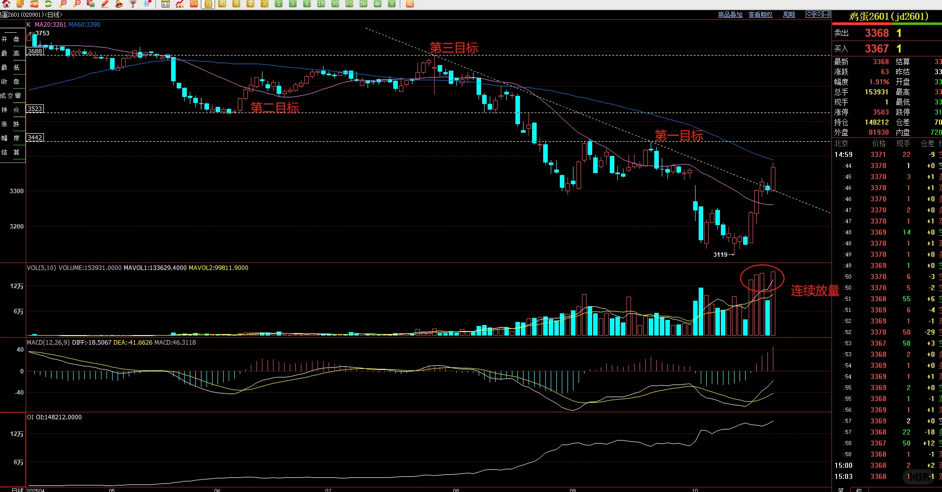Switch to the 2hr period
The height and width of the screenshot is (492, 942).
[363, 4]
